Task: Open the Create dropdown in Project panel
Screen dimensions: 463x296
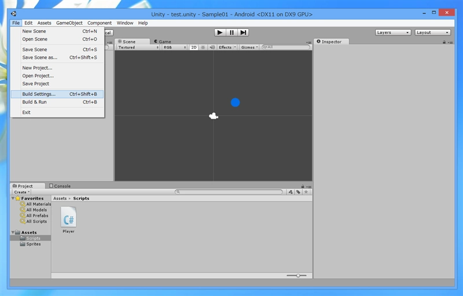Action: pos(21,192)
